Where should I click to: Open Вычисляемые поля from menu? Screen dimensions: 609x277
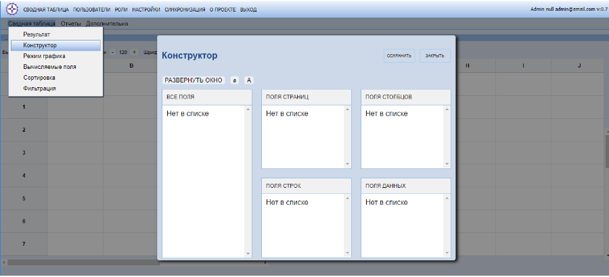[x=55, y=67]
